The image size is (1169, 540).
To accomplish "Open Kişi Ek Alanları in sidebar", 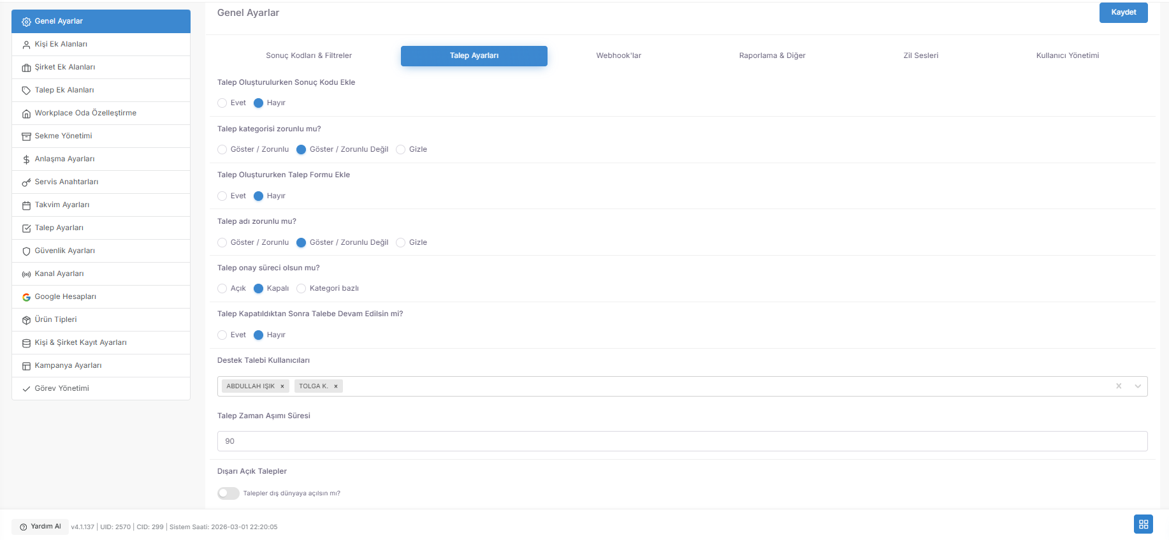I will [101, 45].
